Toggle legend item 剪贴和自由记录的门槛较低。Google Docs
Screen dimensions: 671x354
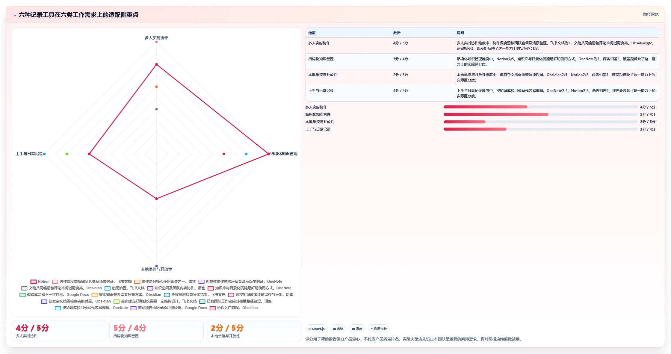tap(169, 308)
